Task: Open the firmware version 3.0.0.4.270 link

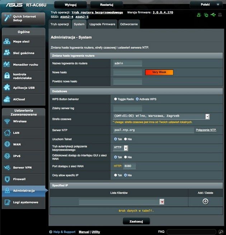Action: (x=163, y=13)
